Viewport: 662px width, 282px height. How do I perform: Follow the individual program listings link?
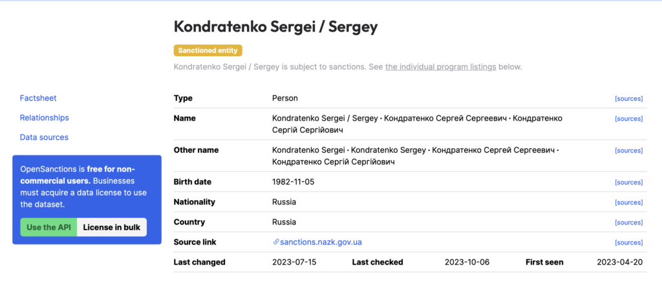coord(440,67)
